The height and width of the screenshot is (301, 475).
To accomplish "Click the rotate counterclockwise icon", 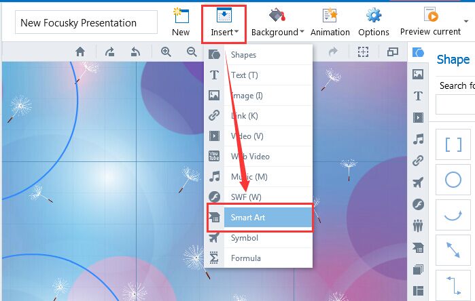I will pos(135,52).
